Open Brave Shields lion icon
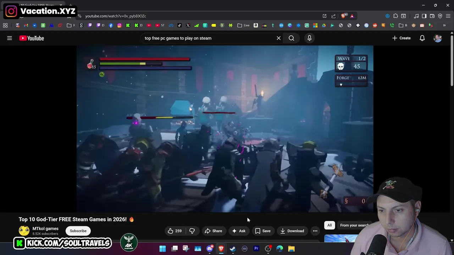Viewport: 454px width, 255px height. [x=343, y=16]
